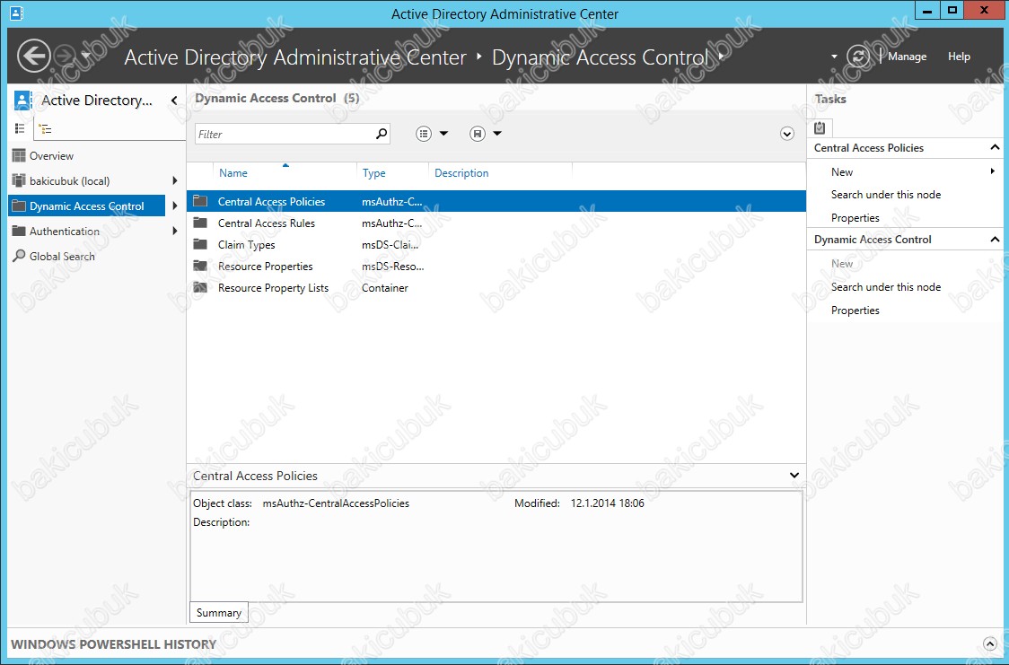Switch navigation pane to tree view icon
The width and height of the screenshot is (1009, 665).
[45, 128]
